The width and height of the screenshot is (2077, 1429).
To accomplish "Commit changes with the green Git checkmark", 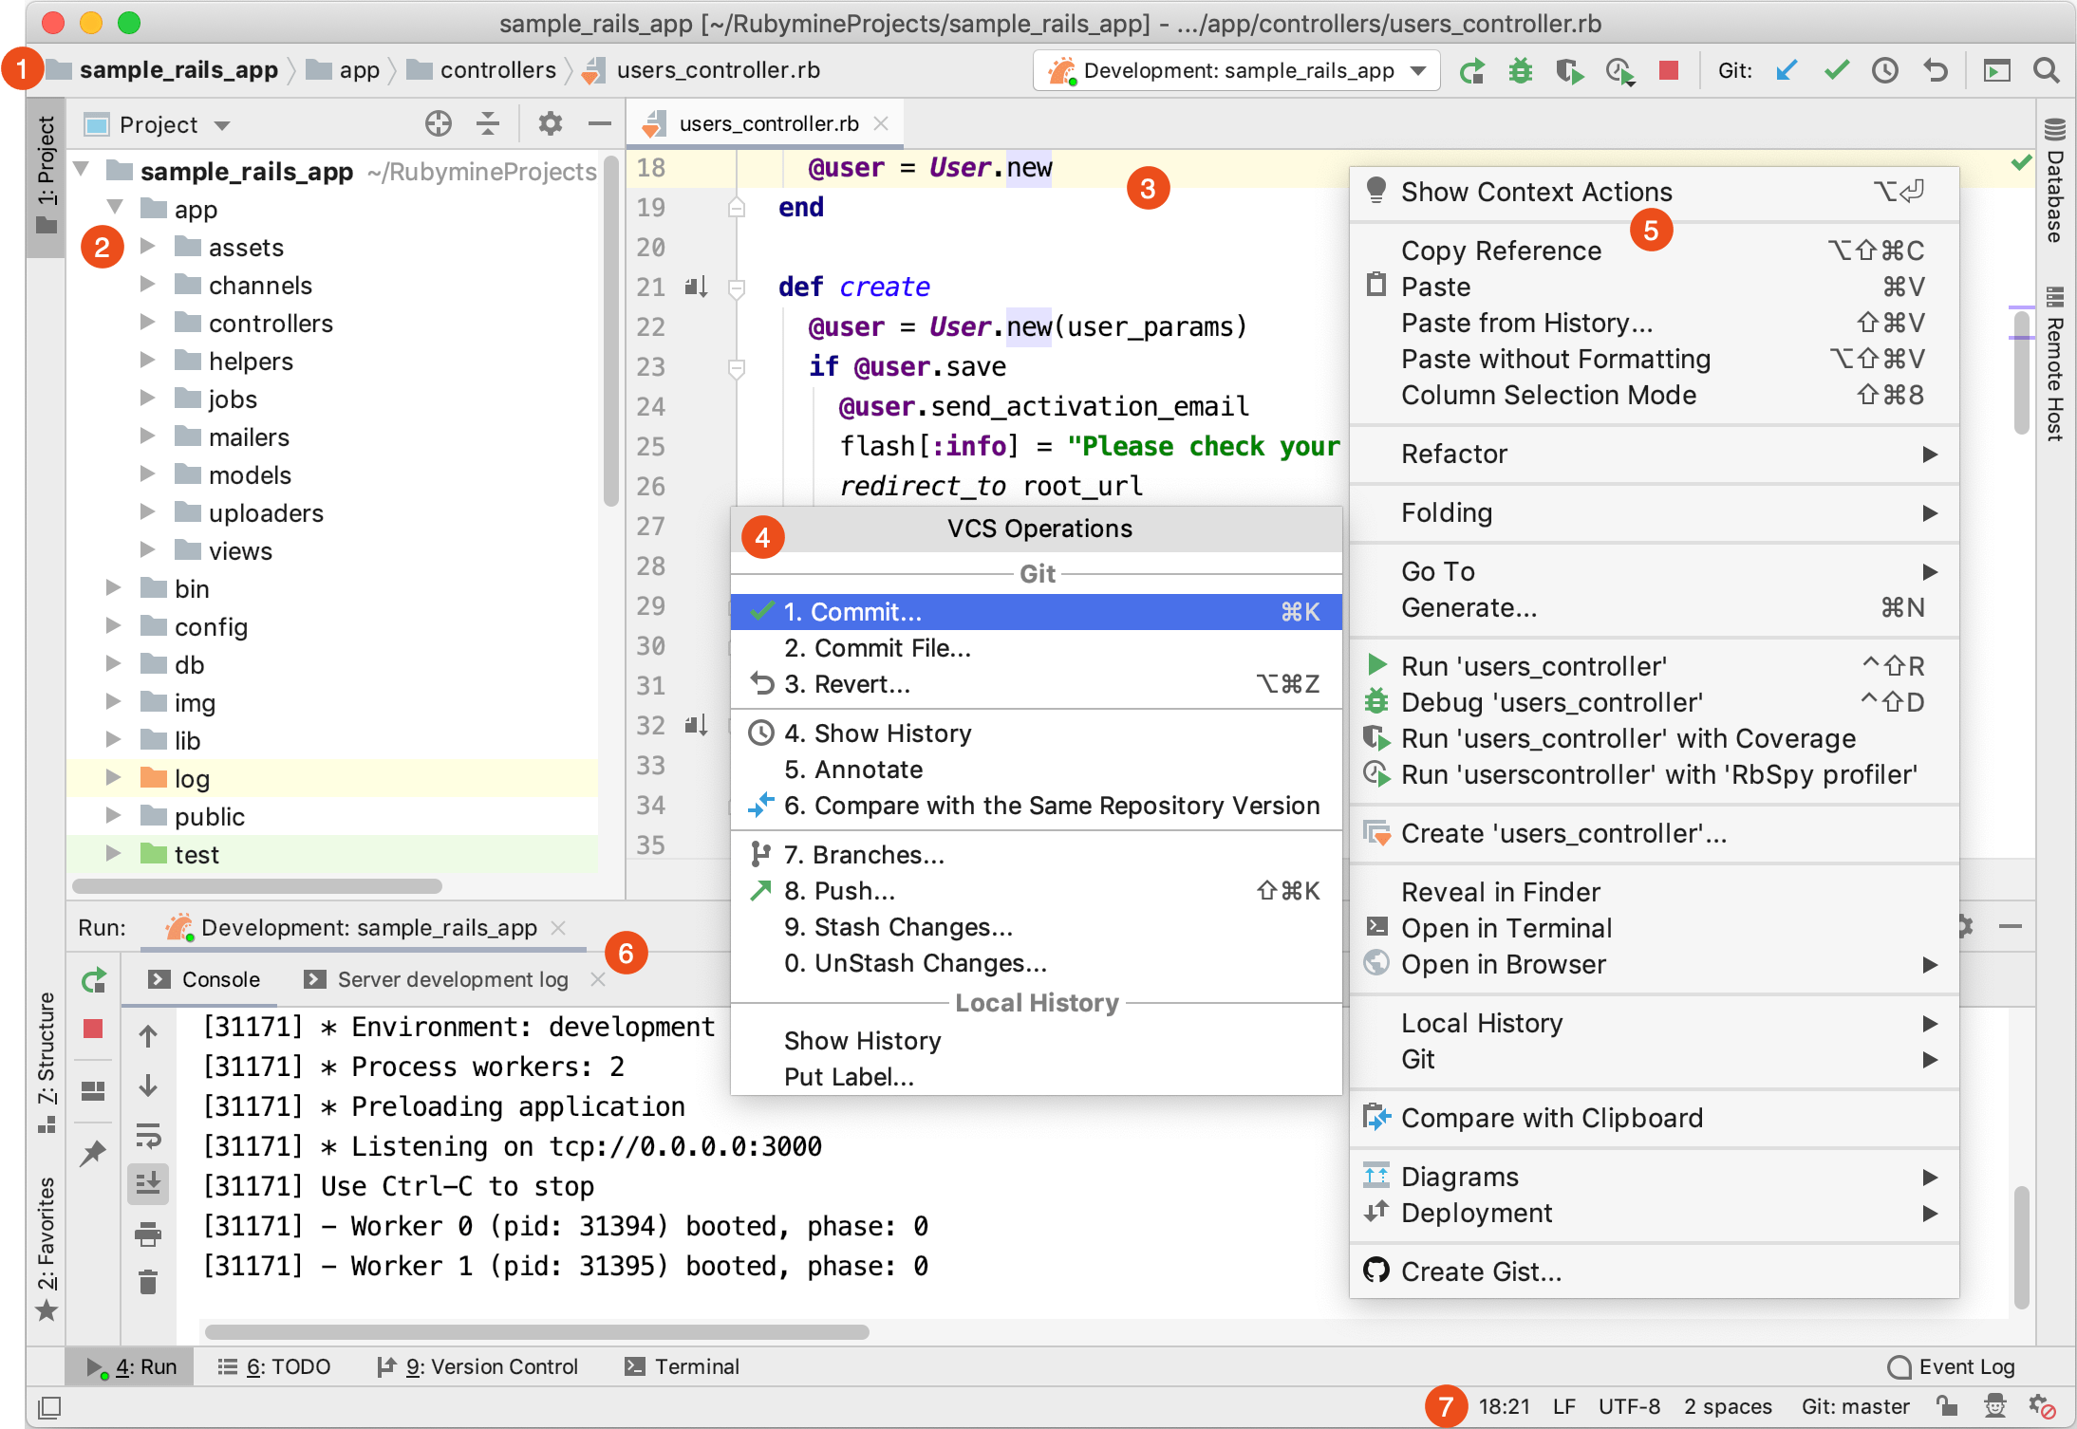I will tap(1836, 71).
